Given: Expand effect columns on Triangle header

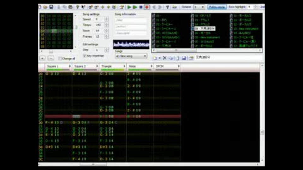Looking at the screenshot, I should click(x=124, y=66).
